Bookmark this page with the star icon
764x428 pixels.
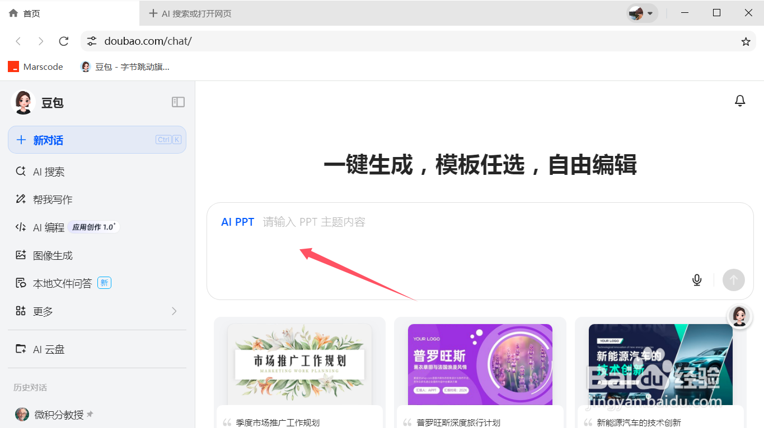point(746,41)
